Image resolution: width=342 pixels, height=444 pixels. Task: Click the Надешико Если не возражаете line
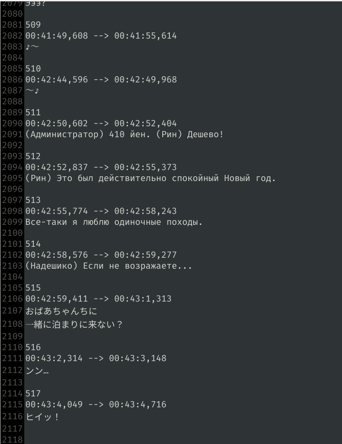(109, 266)
